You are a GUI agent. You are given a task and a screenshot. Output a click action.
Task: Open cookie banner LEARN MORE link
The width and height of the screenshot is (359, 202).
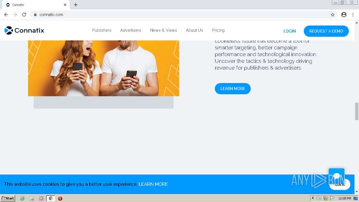[153, 184]
